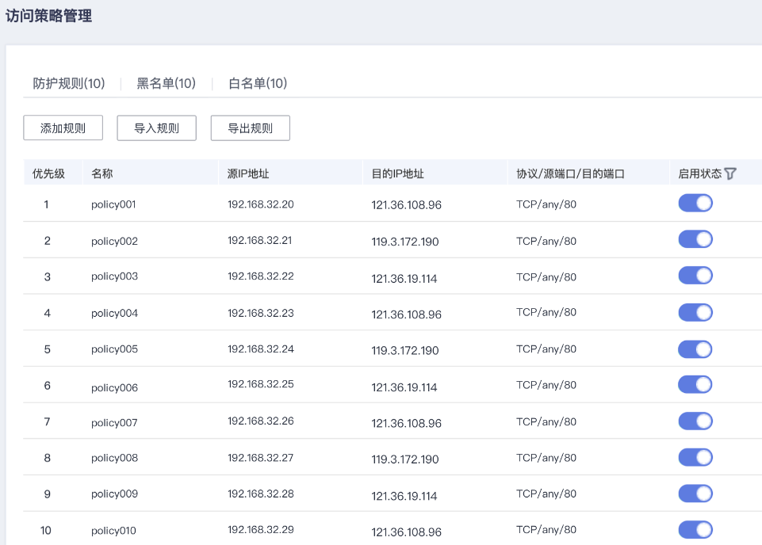Image resolution: width=762 pixels, height=545 pixels.
Task: Disable rule policy008 toggle
Action: point(695,457)
